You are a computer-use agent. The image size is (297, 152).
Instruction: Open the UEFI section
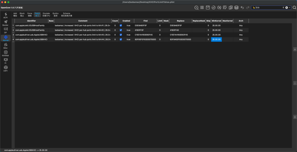click(x=6, y=68)
